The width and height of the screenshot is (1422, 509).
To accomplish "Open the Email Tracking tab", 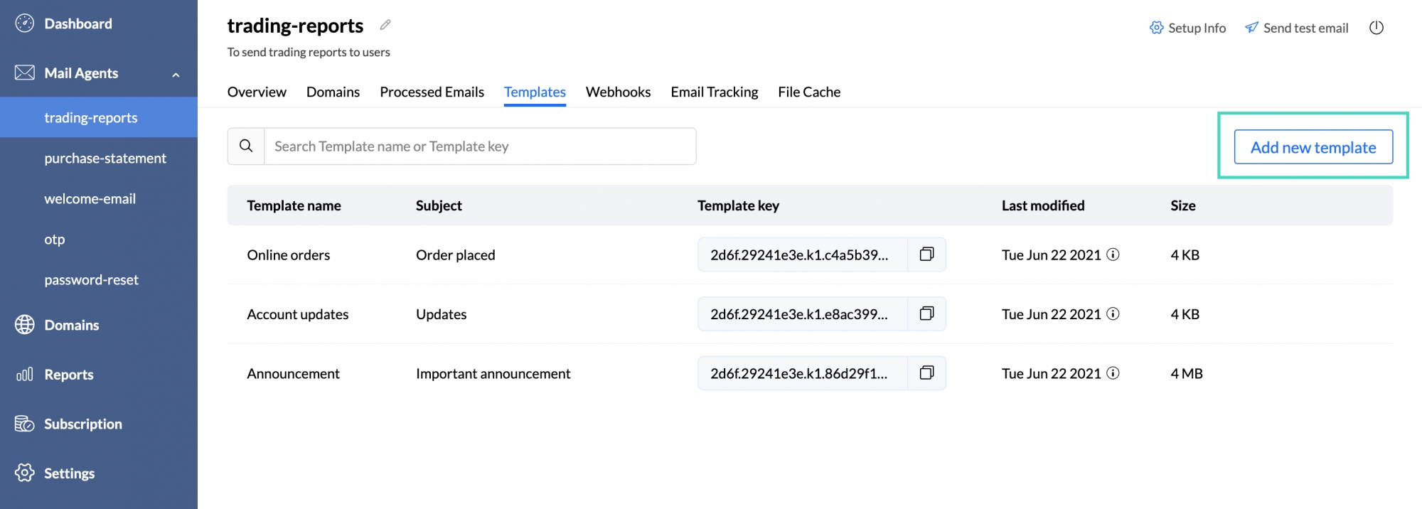I will click(x=714, y=92).
